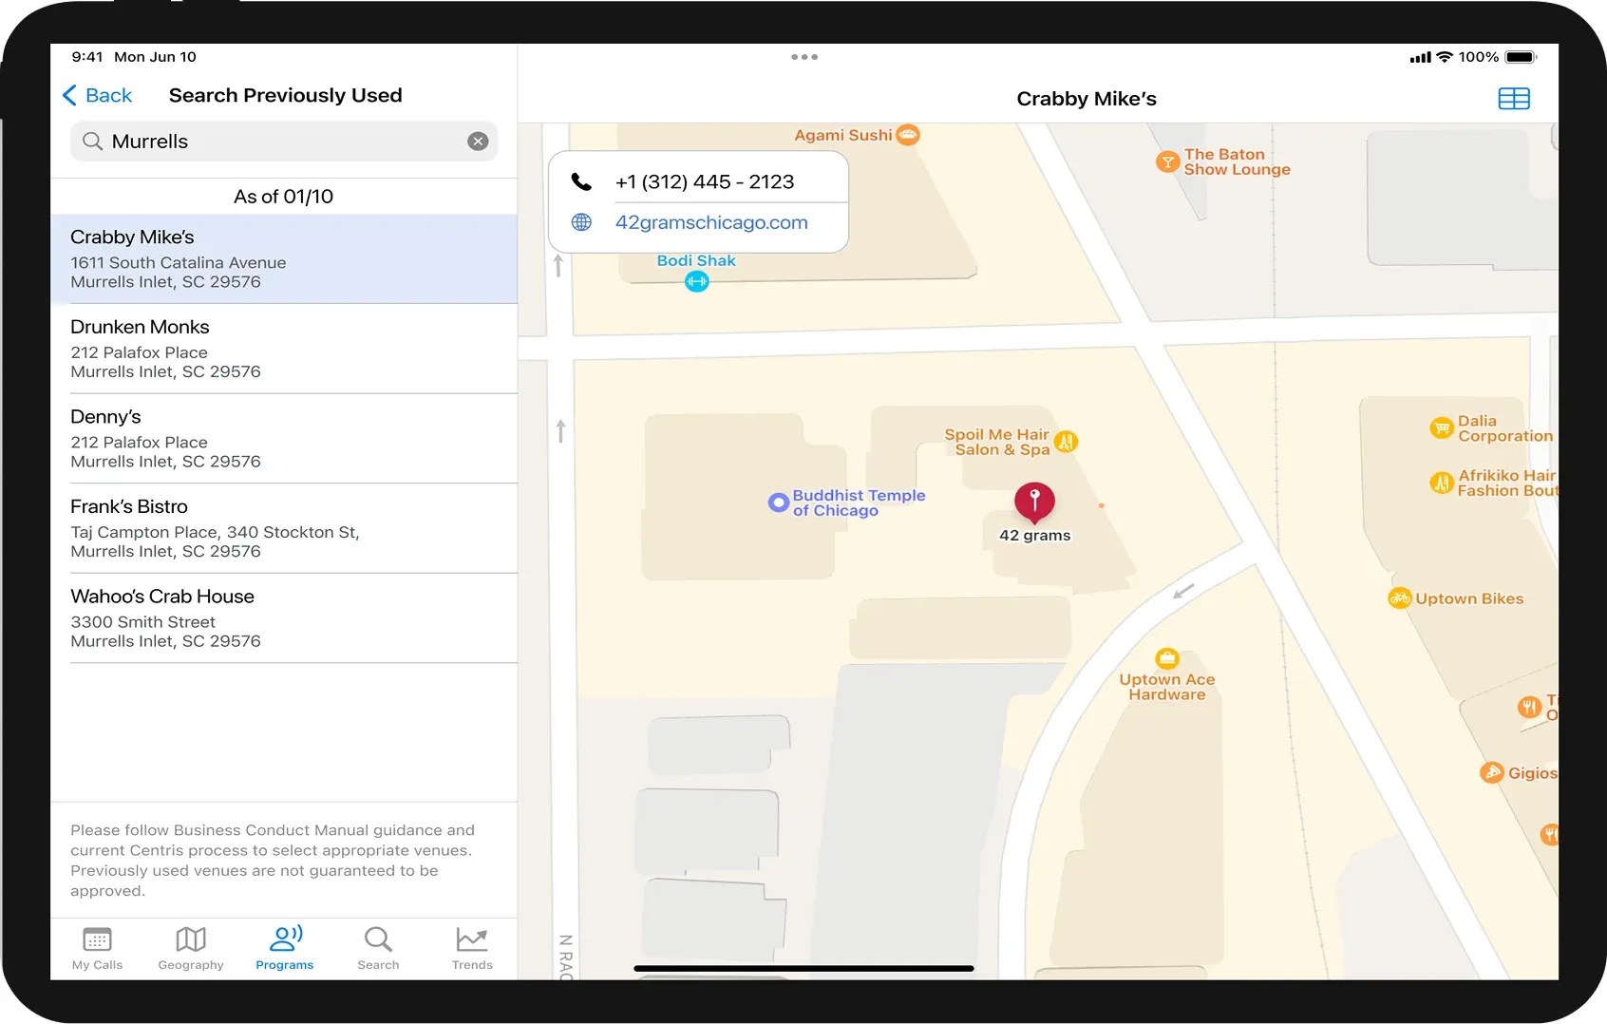Select the Frank's Bistro venue row
The height and width of the screenshot is (1024, 1607).
[x=284, y=528]
